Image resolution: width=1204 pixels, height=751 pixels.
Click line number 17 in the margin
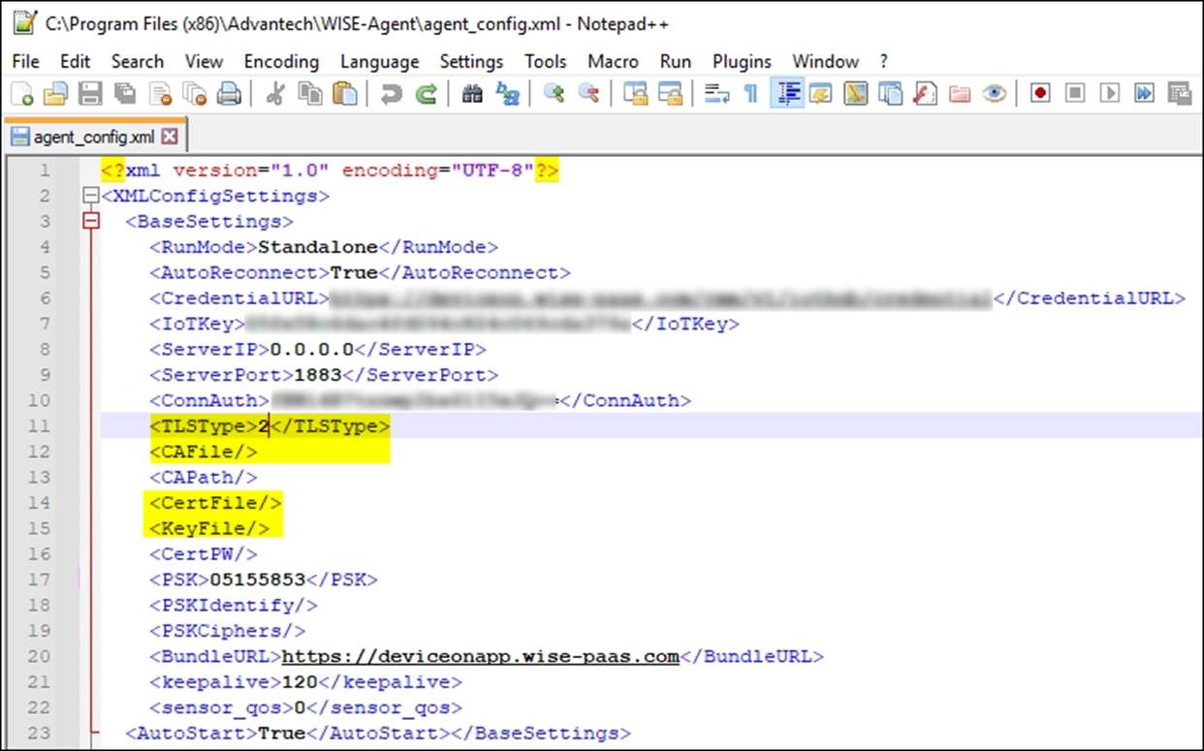tap(39, 579)
